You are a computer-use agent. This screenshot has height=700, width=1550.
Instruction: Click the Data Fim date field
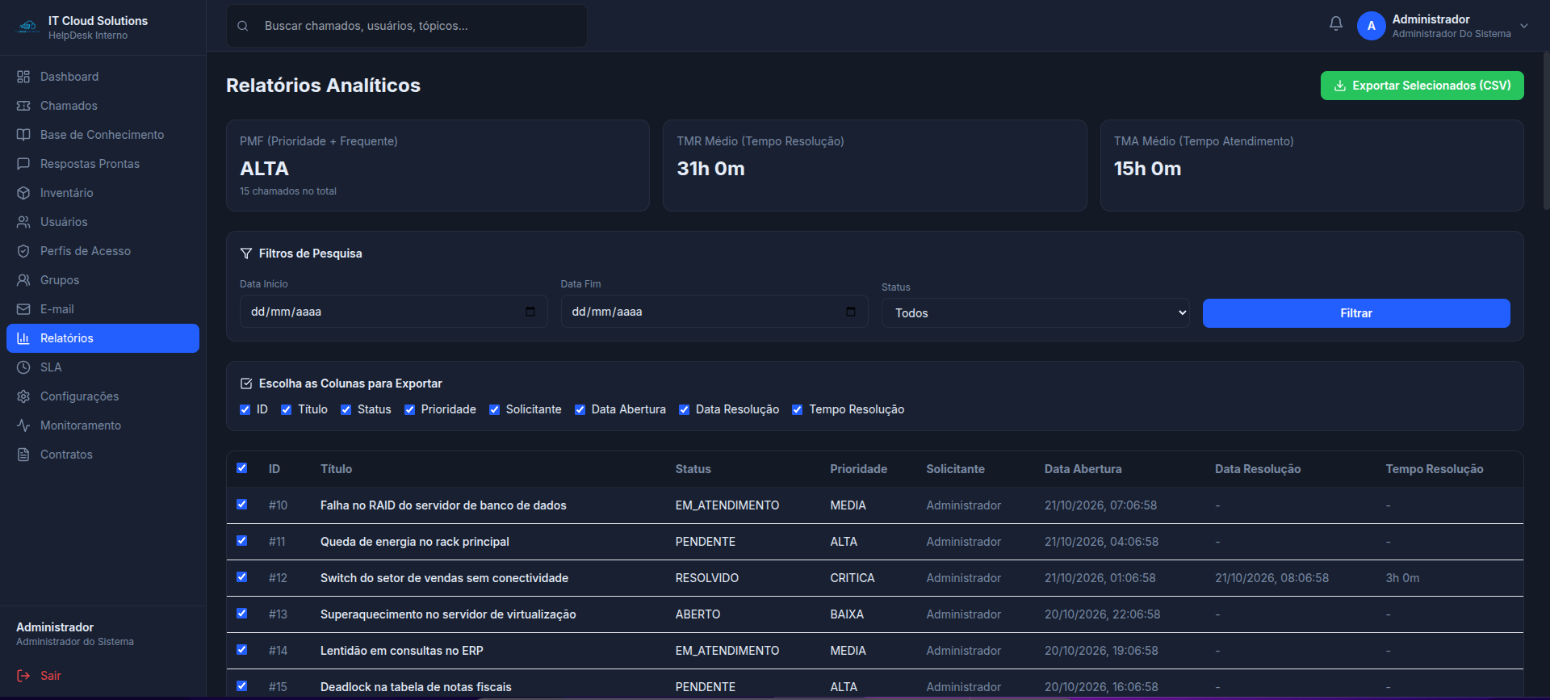click(714, 312)
